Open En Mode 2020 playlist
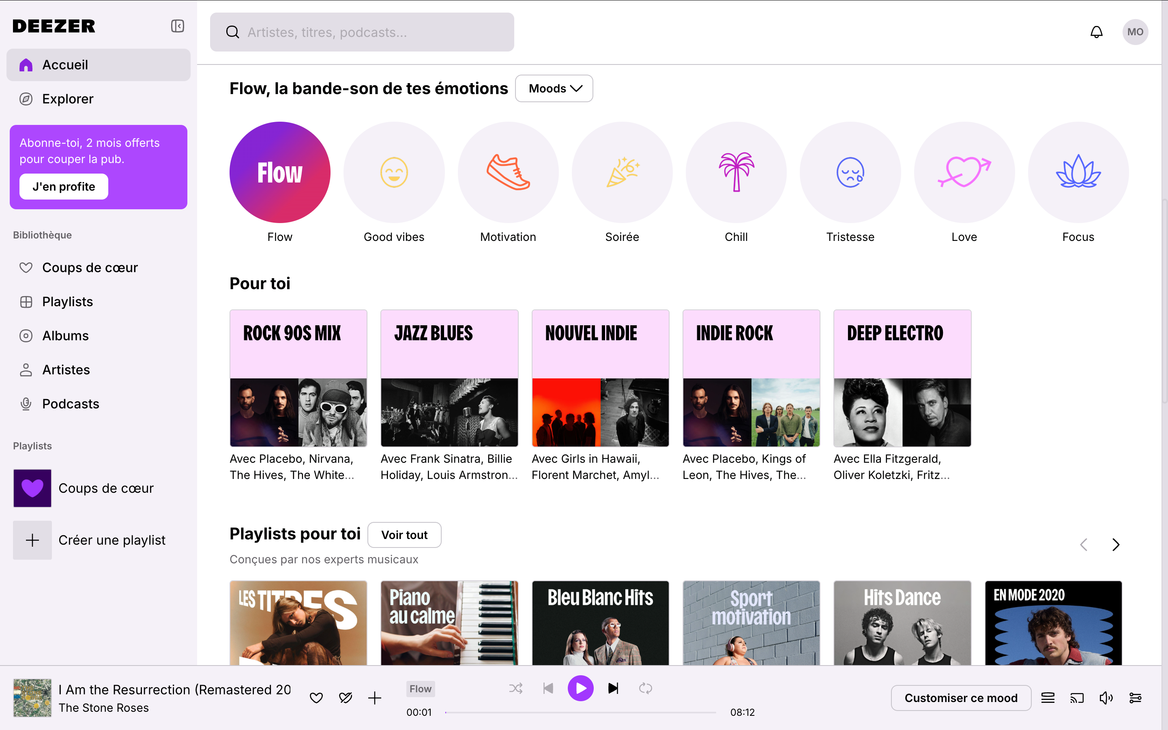Screen dimensions: 1168x730 1054,623
